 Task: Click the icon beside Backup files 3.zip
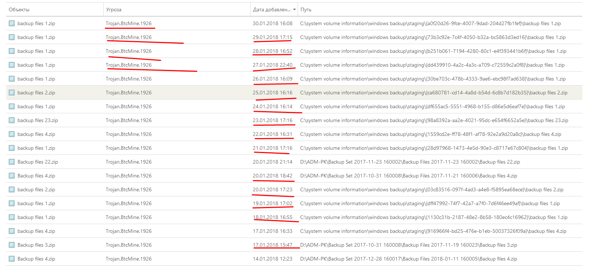tap(12, 245)
